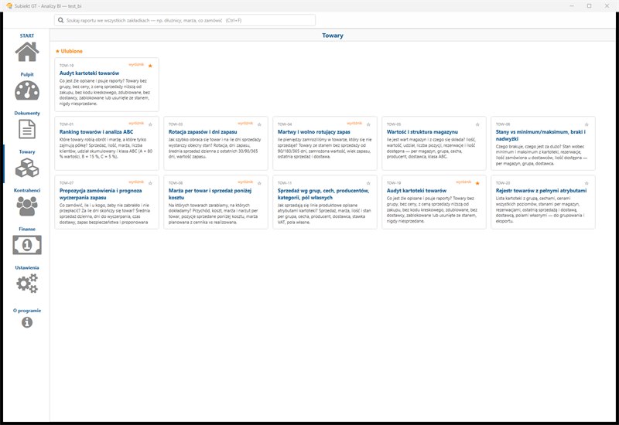Maximize the Subiekt GT window

click(x=589, y=6)
